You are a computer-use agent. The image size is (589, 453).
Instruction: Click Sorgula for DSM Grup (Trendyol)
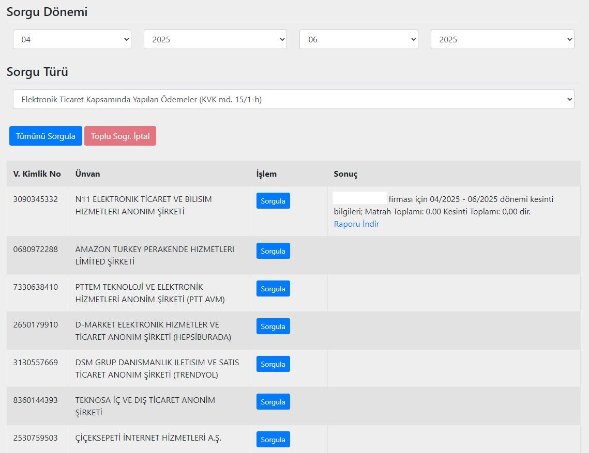(273, 364)
